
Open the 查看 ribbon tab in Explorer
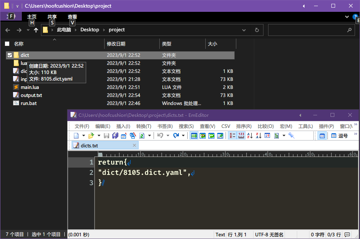[x=72, y=17]
